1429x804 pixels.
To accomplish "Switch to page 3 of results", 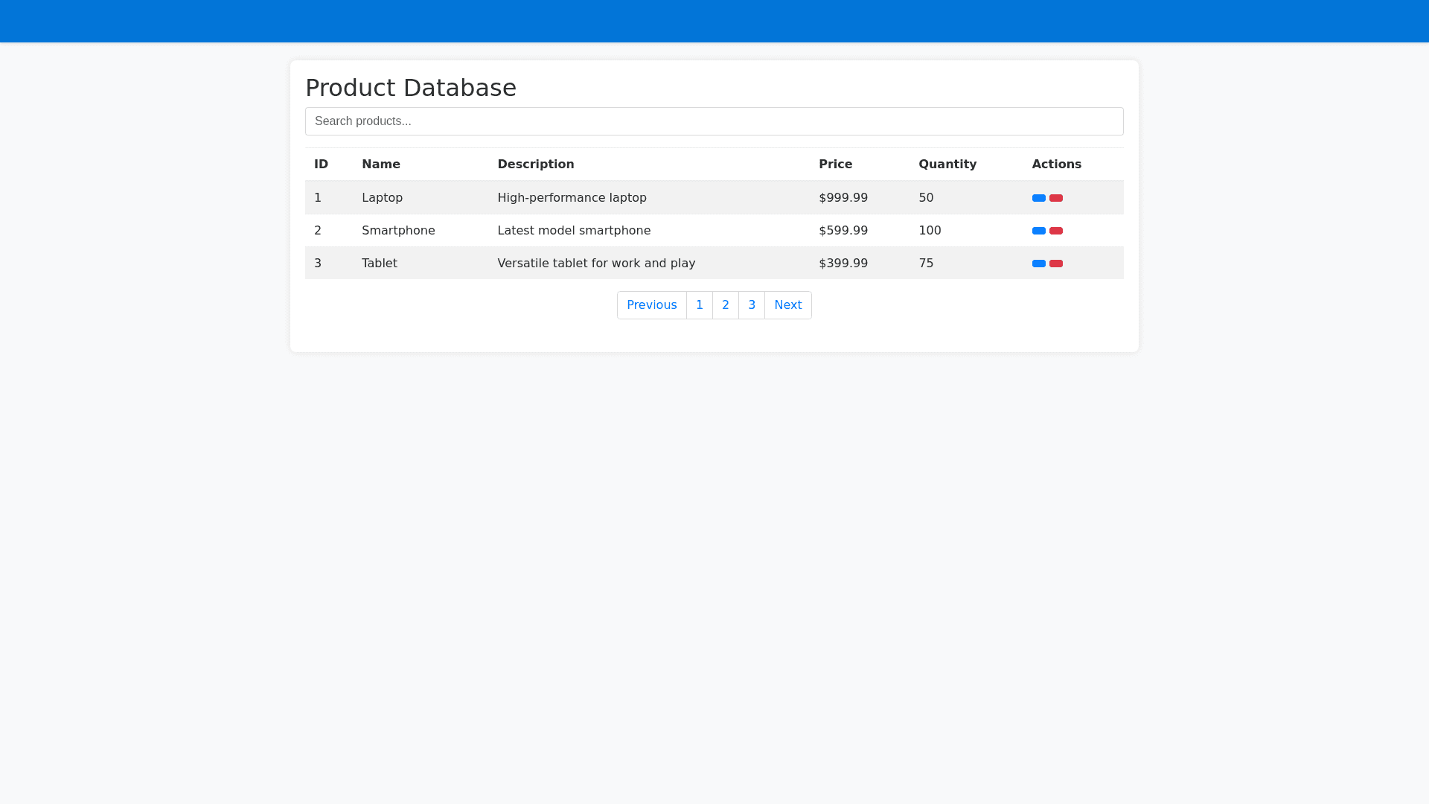I will (x=751, y=305).
